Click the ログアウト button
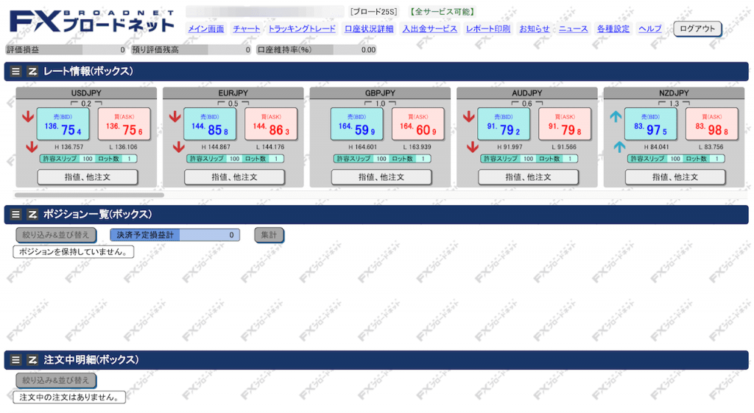The image size is (754, 413). coord(697,29)
